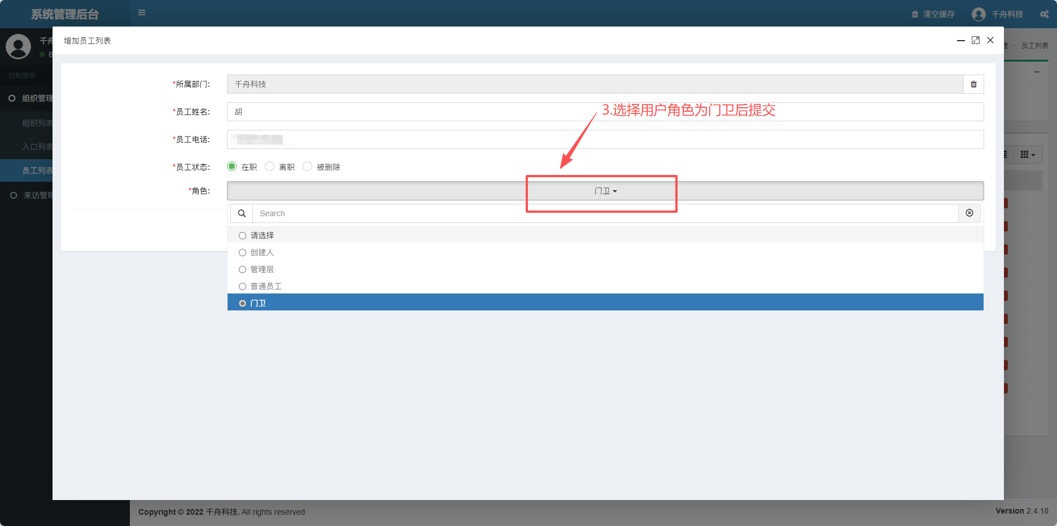Select the 被删除 employee status radio
This screenshot has width=1057, height=526.
click(x=308, y=166)
